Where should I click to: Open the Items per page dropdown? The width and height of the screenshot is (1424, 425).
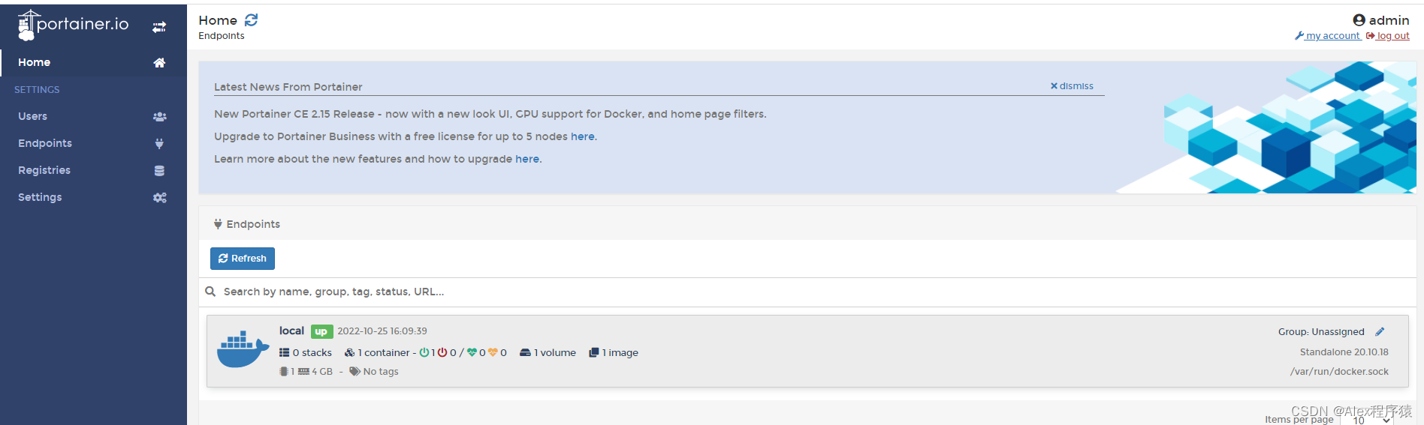tap(1368, 420)
